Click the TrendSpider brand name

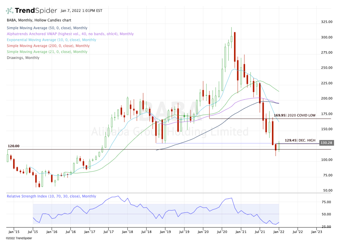36,11
